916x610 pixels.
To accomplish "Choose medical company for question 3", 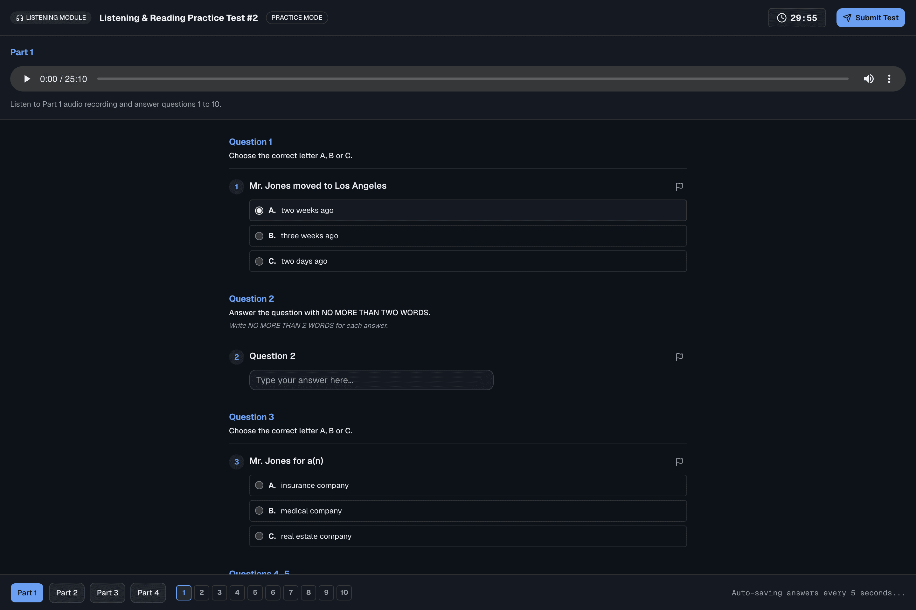I will 468,511.
